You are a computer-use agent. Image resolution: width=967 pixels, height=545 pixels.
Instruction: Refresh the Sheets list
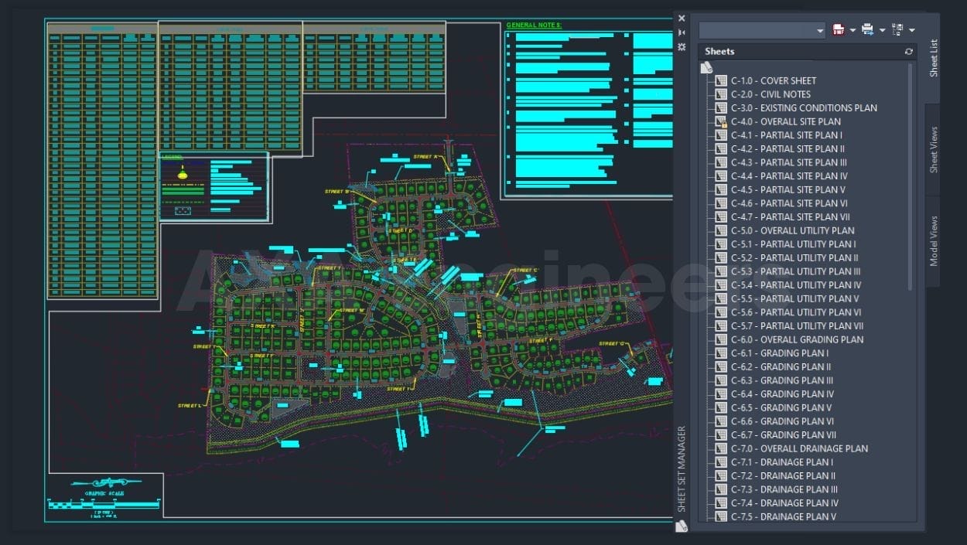click(909, 52)
